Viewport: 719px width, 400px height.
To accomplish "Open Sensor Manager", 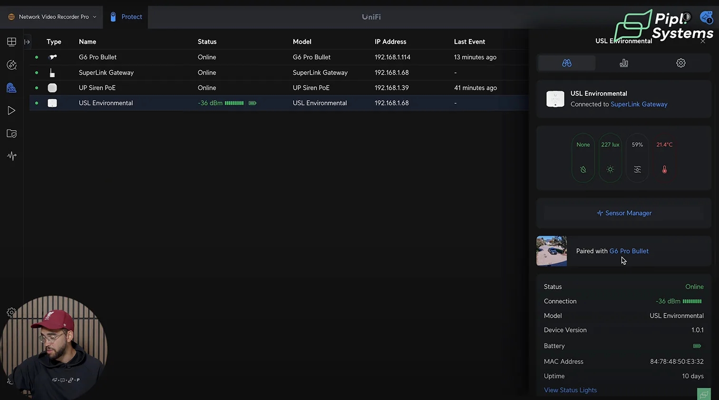I will 624,213.
